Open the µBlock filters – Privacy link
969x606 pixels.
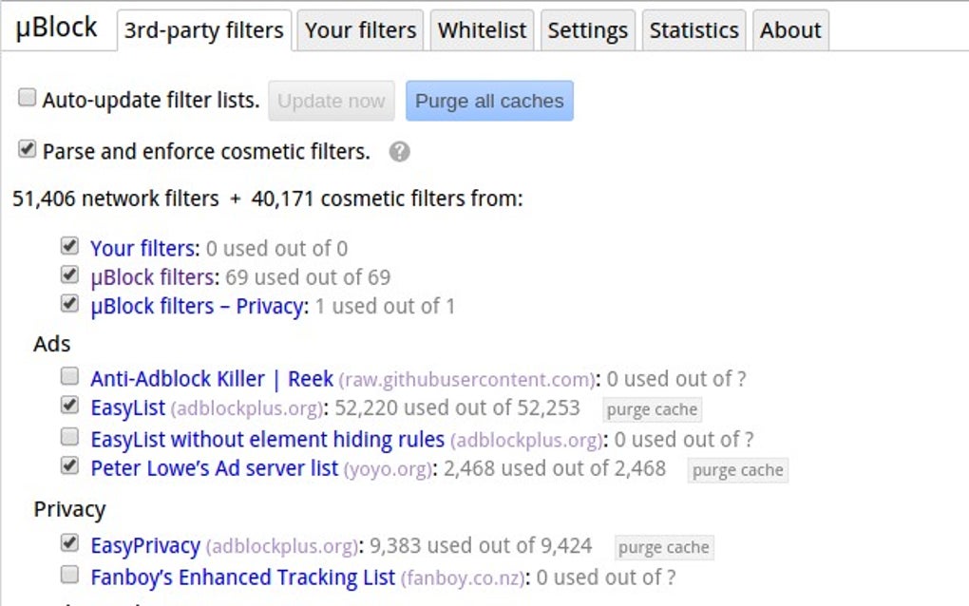[199, 307]
